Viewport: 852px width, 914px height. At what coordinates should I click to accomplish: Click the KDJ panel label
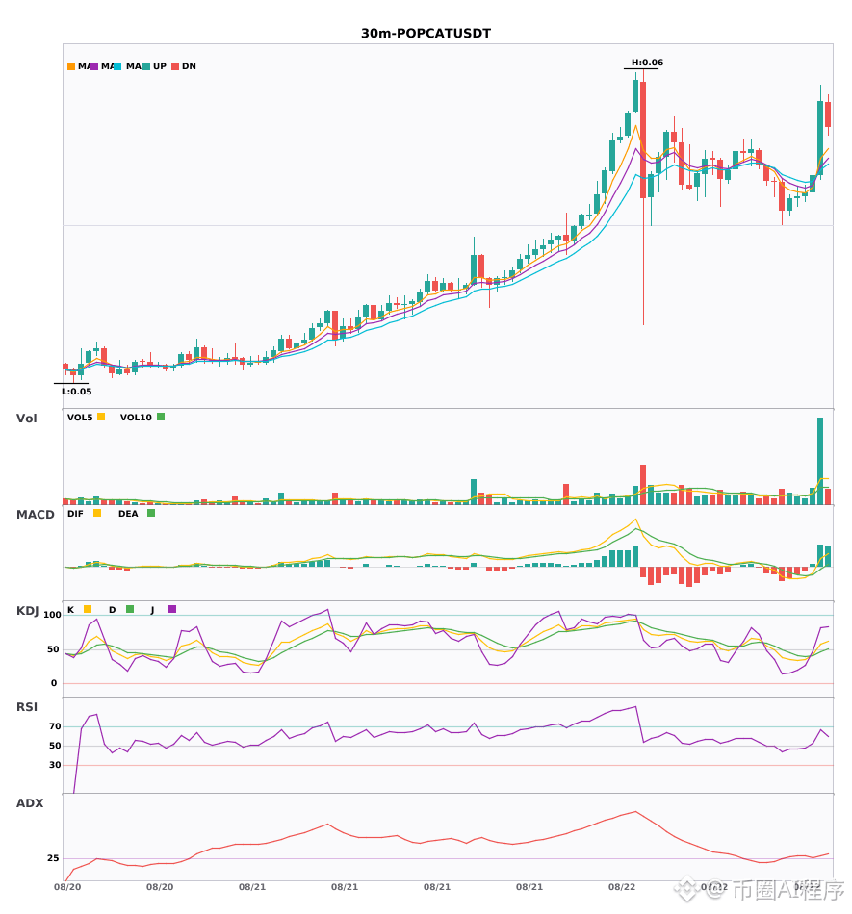[x=27, y=611]
